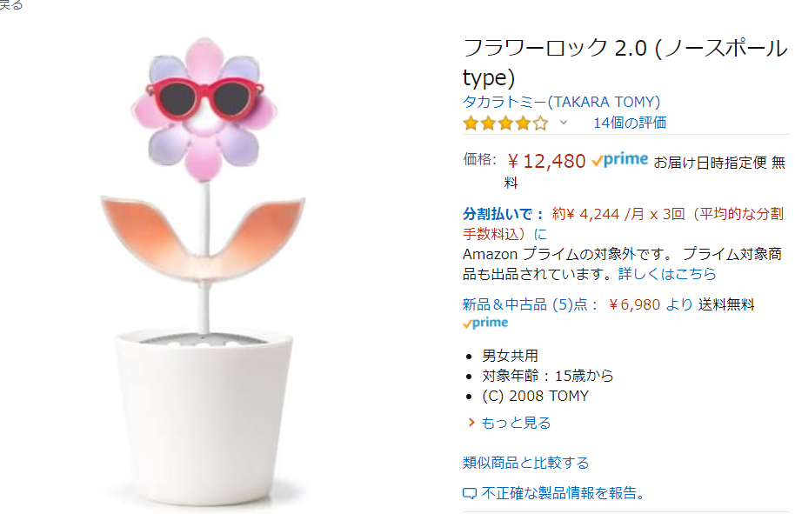Click the ¥12,480 price text
The image size is (795, 514).
546,162
